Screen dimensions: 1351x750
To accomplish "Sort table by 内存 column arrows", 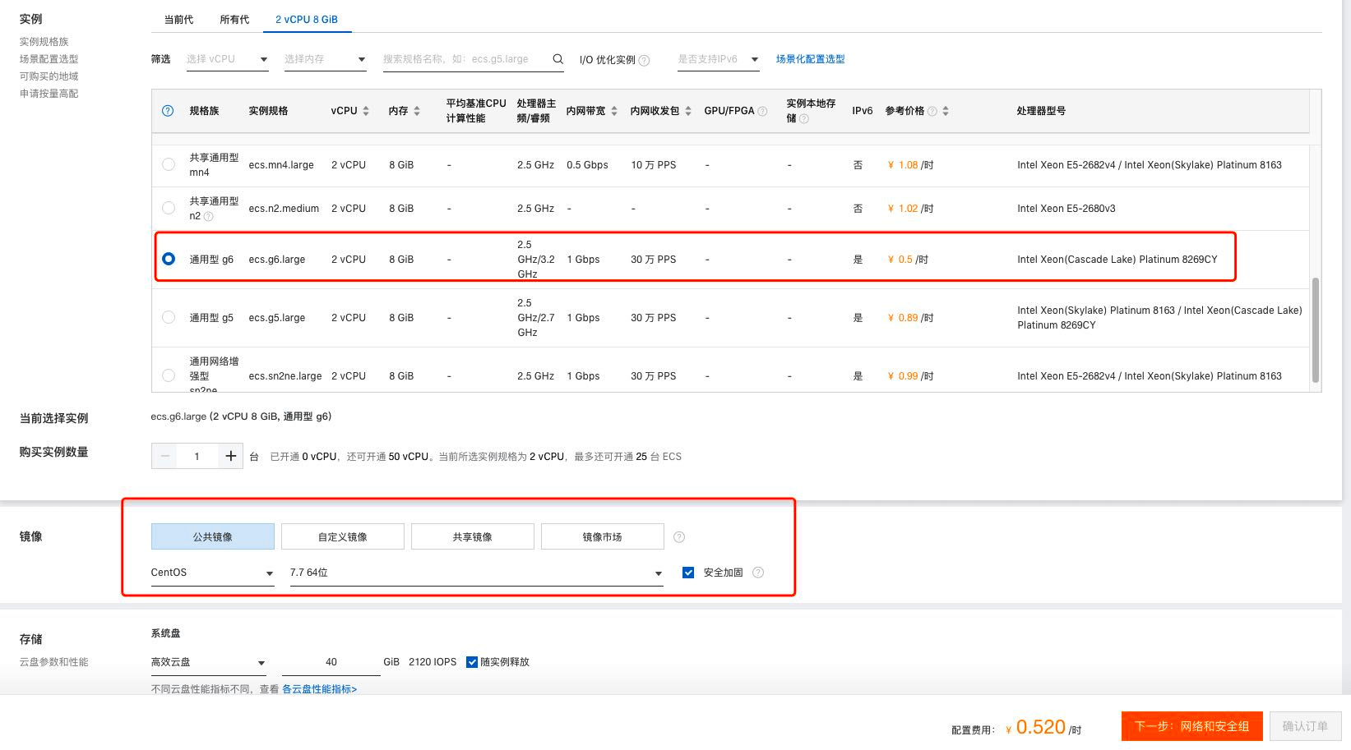I will pos(417,111).
